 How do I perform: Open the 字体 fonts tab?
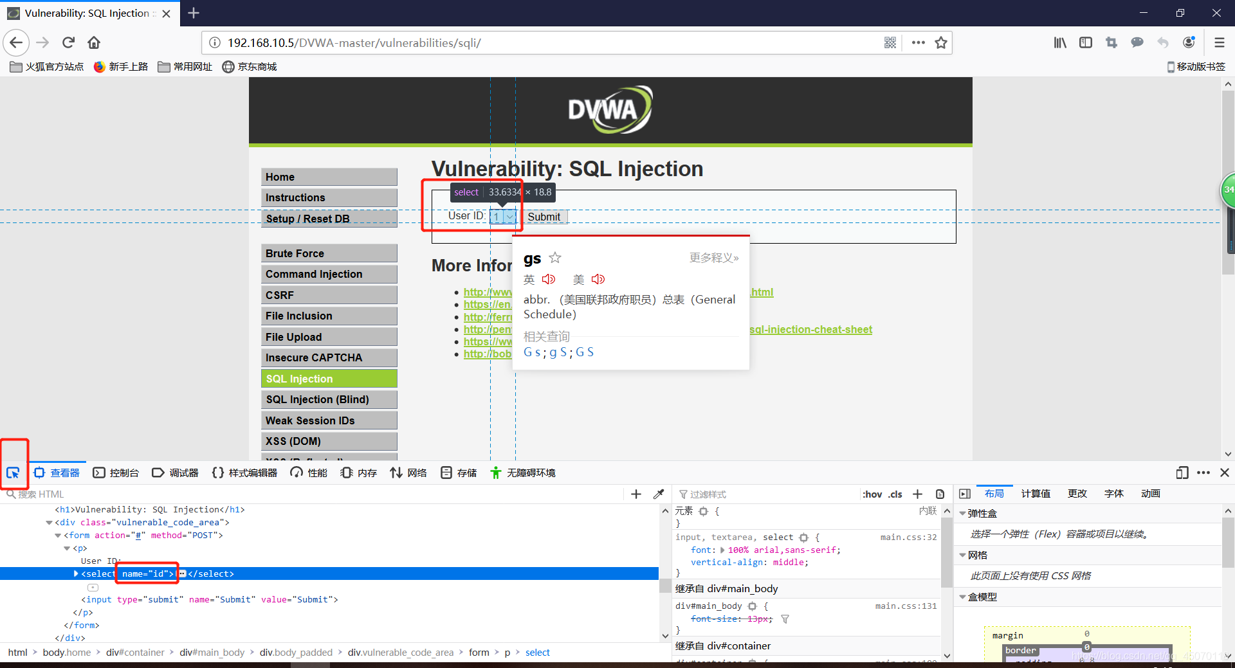pos(1113,494)
